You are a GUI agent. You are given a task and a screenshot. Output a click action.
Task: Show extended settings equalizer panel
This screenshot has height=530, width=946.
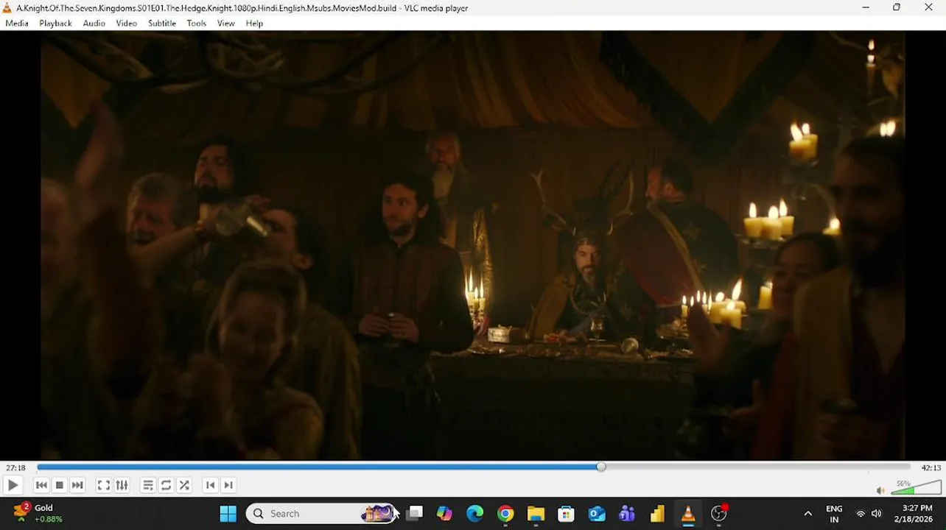(122, 485)
